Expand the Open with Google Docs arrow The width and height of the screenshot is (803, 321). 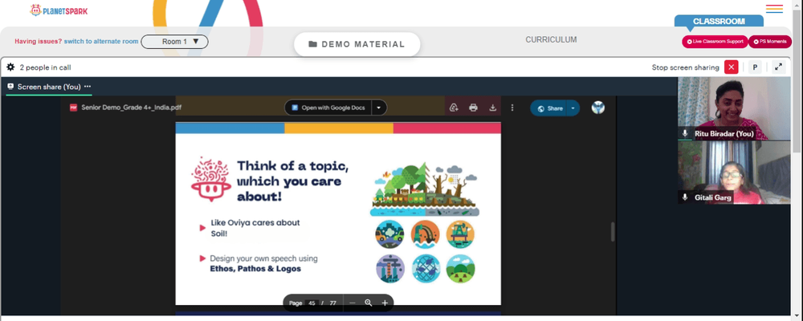(x=378, y=108)
